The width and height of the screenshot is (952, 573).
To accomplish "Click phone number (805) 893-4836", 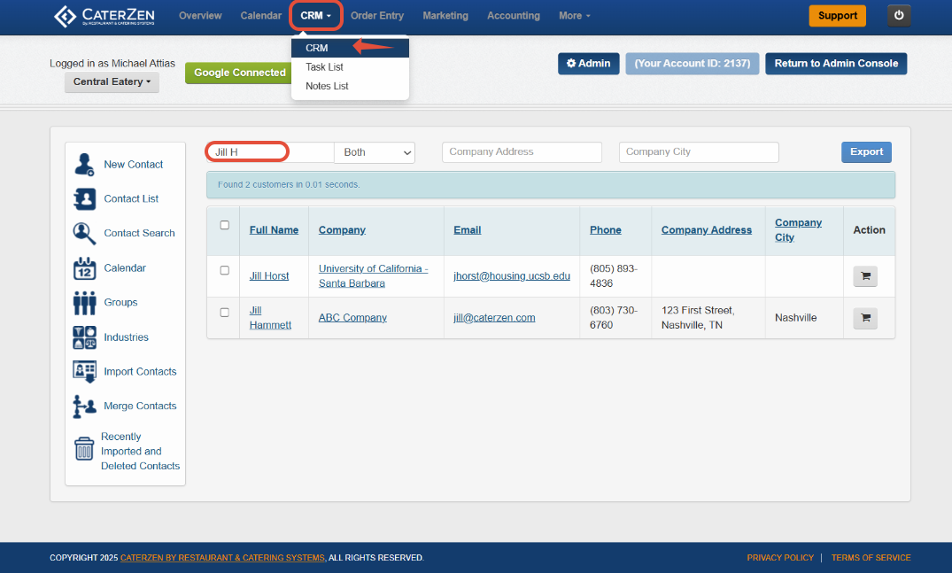I will (x=613, y=276).
